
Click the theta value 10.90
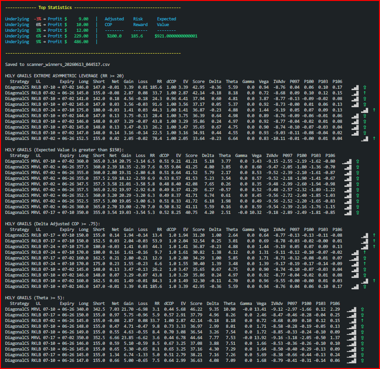(229, 309)
